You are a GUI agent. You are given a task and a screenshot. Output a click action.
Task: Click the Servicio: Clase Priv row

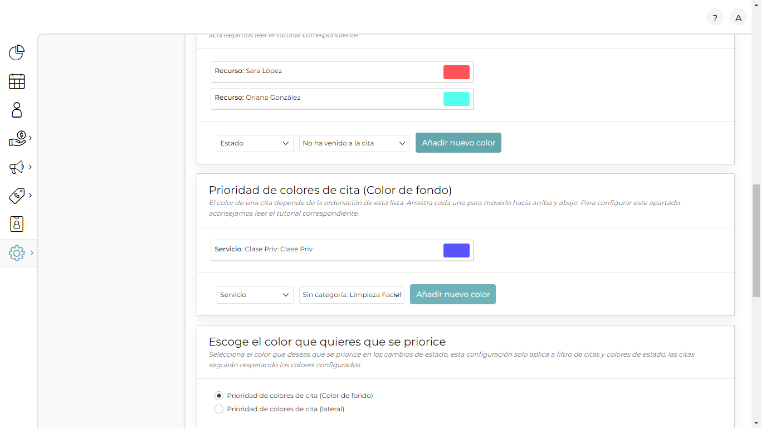pos(342,250)
